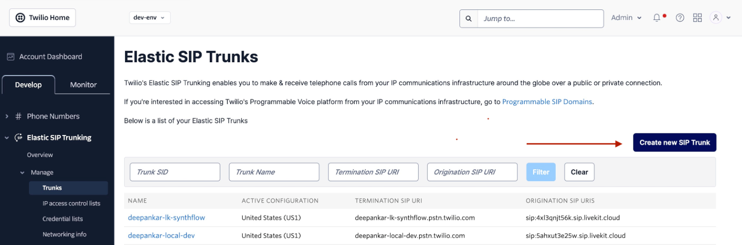The height and width of the screenshot is (245, 742).
Task: Click the Filter button
Action: point(541,172)
